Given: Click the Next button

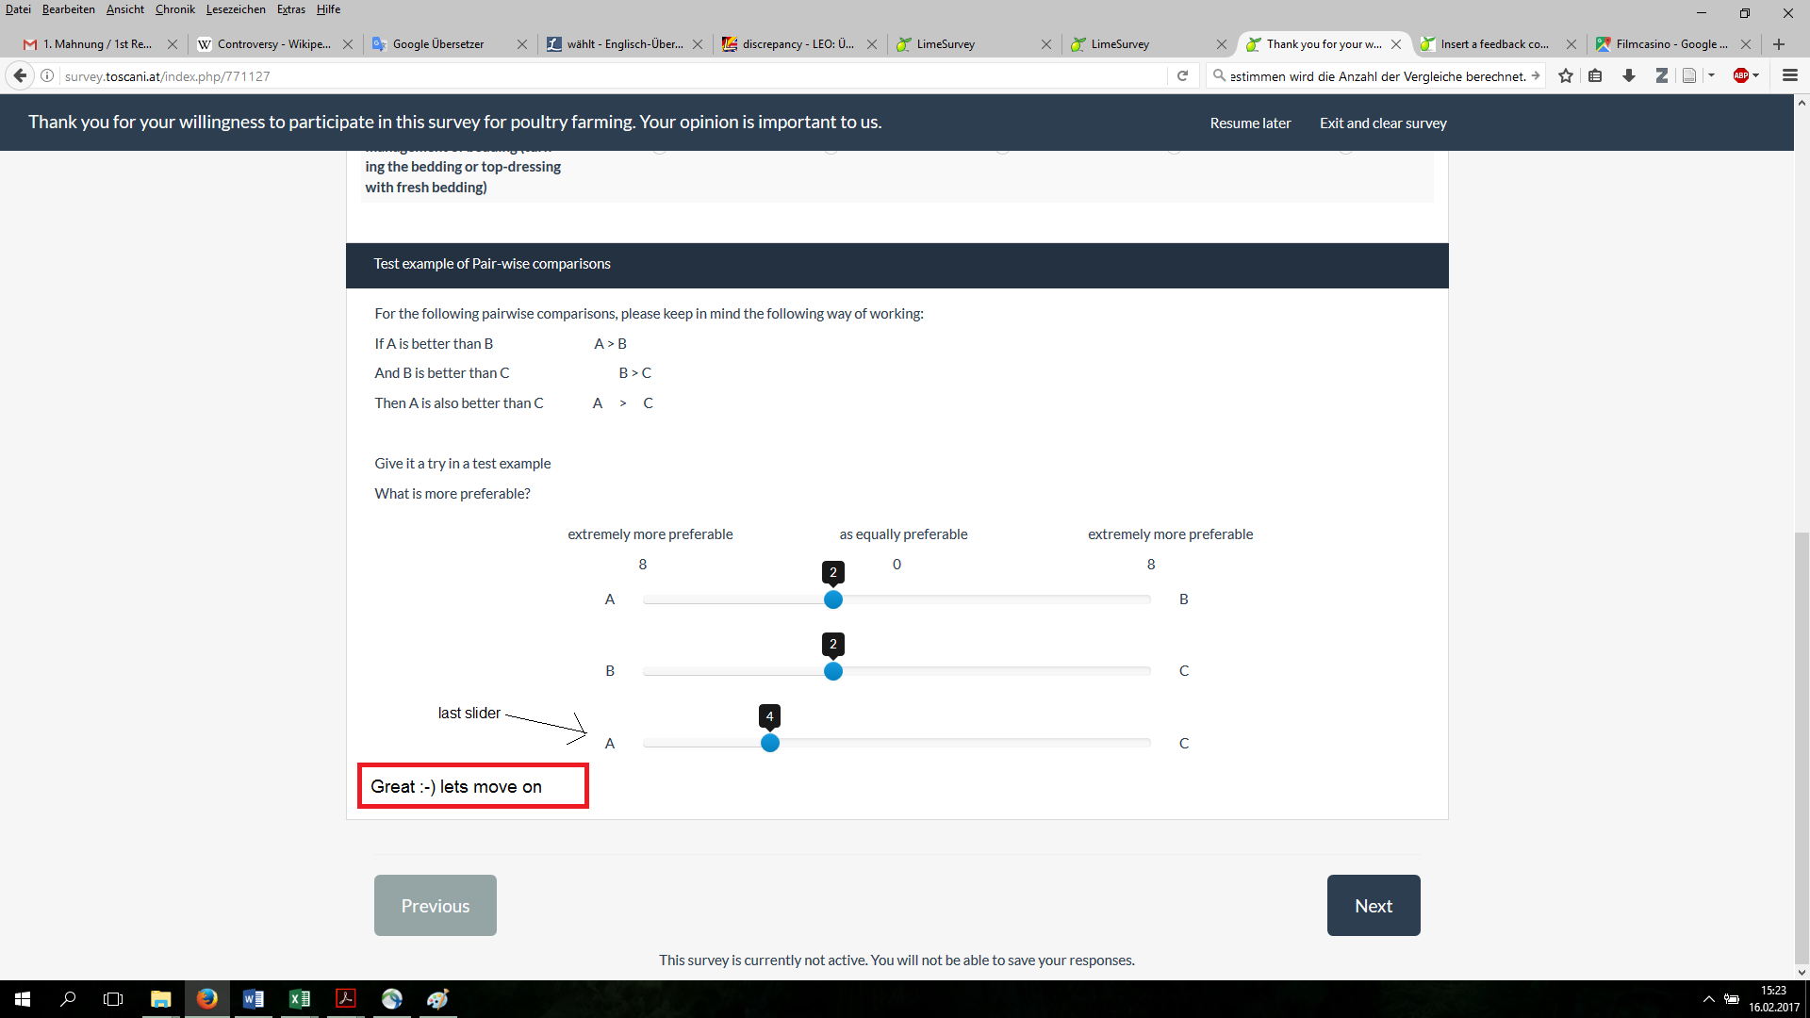Looking at the screenshot, I should [x=1373, y=905].
